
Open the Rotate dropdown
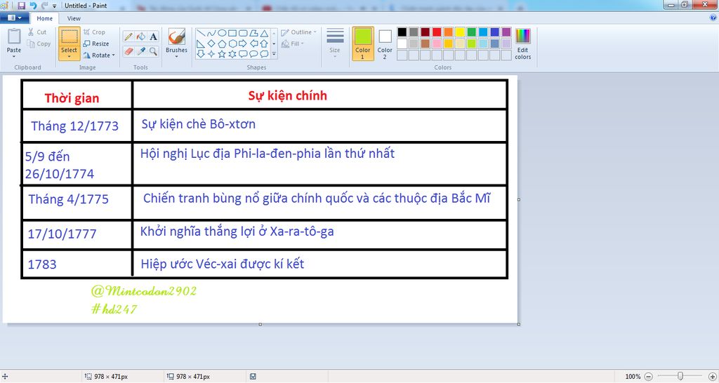(99, 55)
